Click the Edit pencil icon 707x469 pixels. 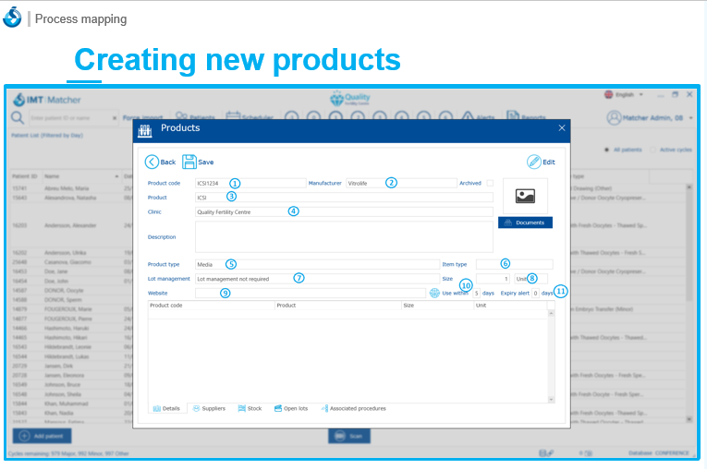click(533, 162)
